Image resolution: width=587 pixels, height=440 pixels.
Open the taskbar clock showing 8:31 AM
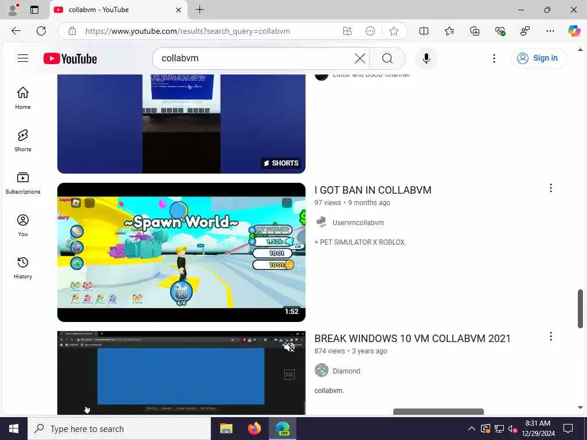538,429
